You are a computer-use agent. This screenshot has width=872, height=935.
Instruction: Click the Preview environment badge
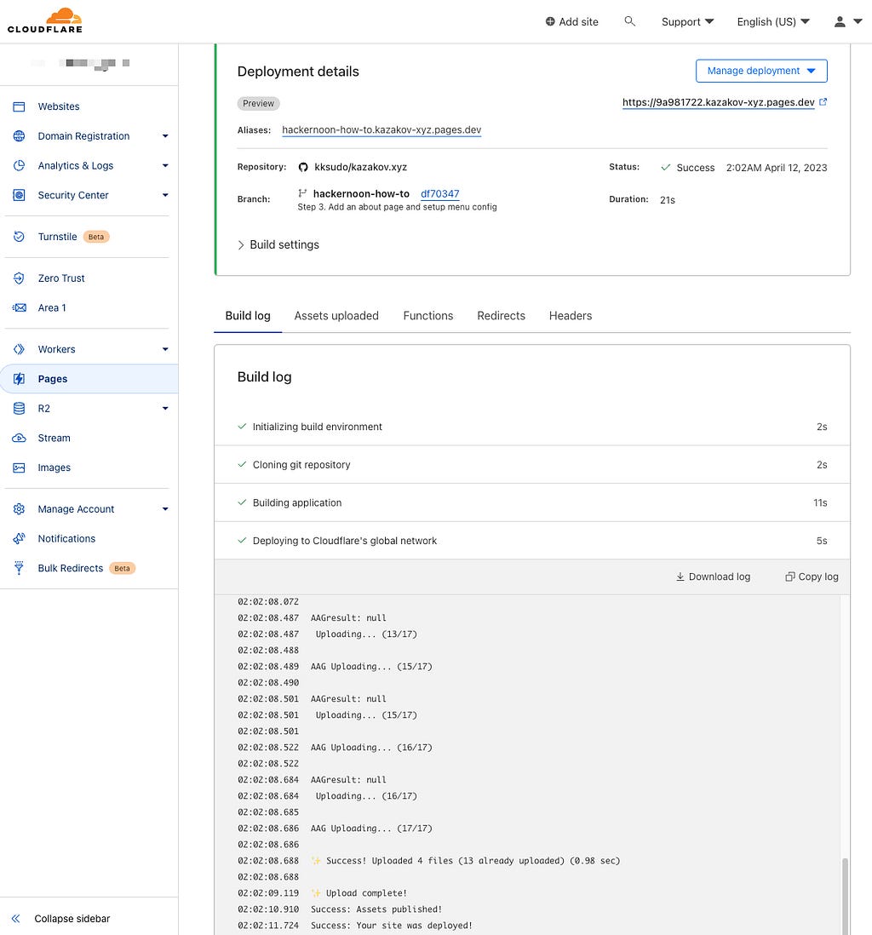258,104
